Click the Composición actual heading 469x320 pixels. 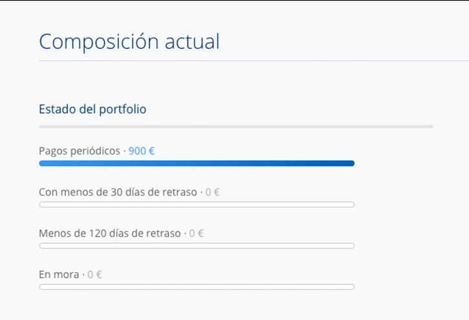click(129, 41)
